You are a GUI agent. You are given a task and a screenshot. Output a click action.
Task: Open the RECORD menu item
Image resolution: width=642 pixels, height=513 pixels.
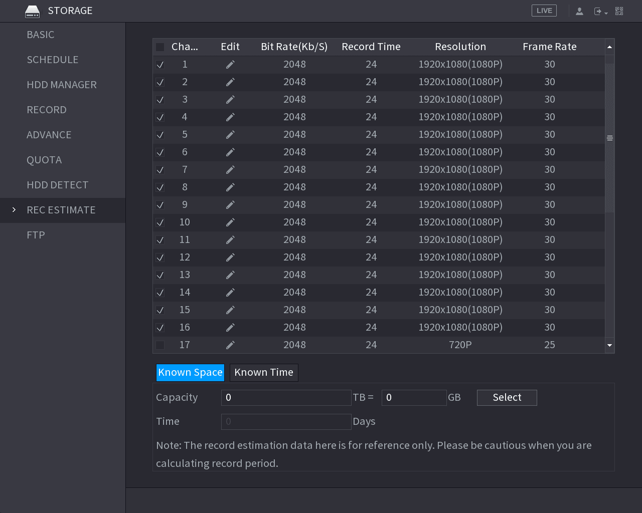click(x=63, y=110)
